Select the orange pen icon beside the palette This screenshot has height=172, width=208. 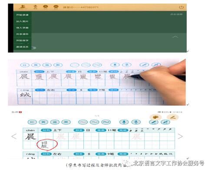pos(173,117)
